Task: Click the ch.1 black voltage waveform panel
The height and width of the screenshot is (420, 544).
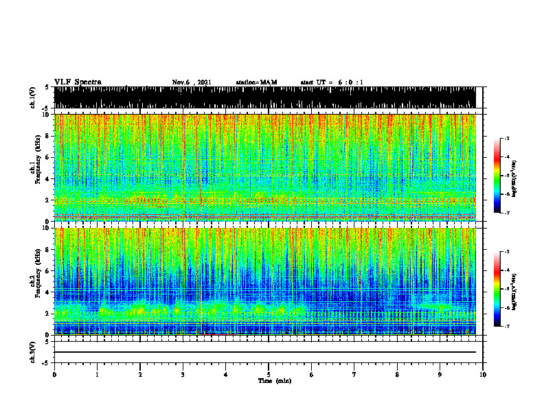Action: 265,97
